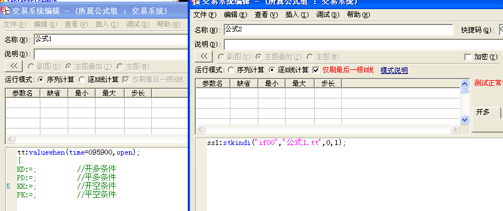
Task: Click the PD:=; 平多条件 code line
Action: (x=67, y=177)
